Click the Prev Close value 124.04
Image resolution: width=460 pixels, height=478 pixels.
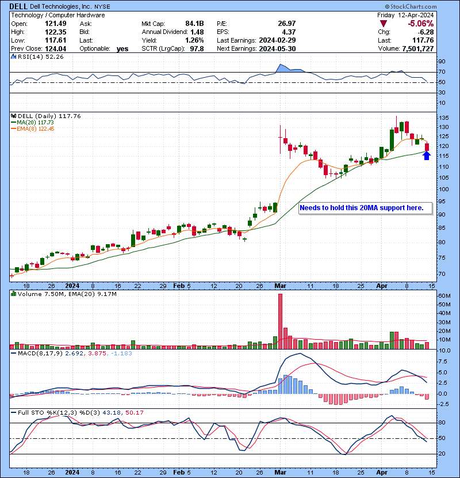click(55, 48)
